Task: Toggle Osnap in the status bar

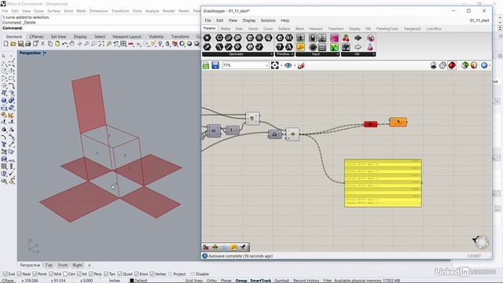Action: (241, 281)
